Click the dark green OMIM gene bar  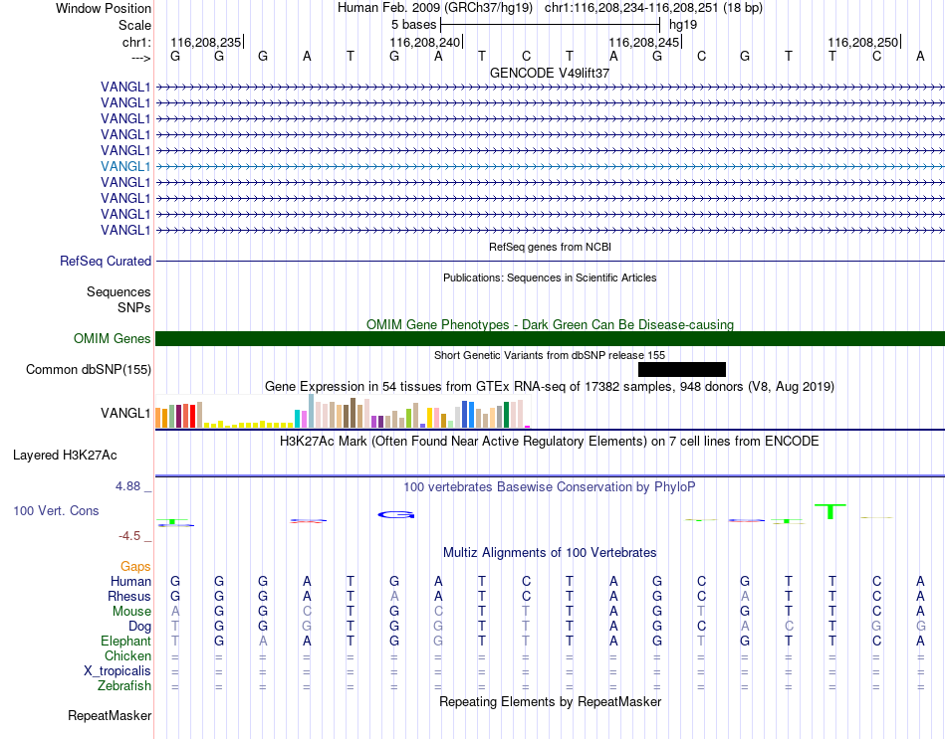(550, 339)
